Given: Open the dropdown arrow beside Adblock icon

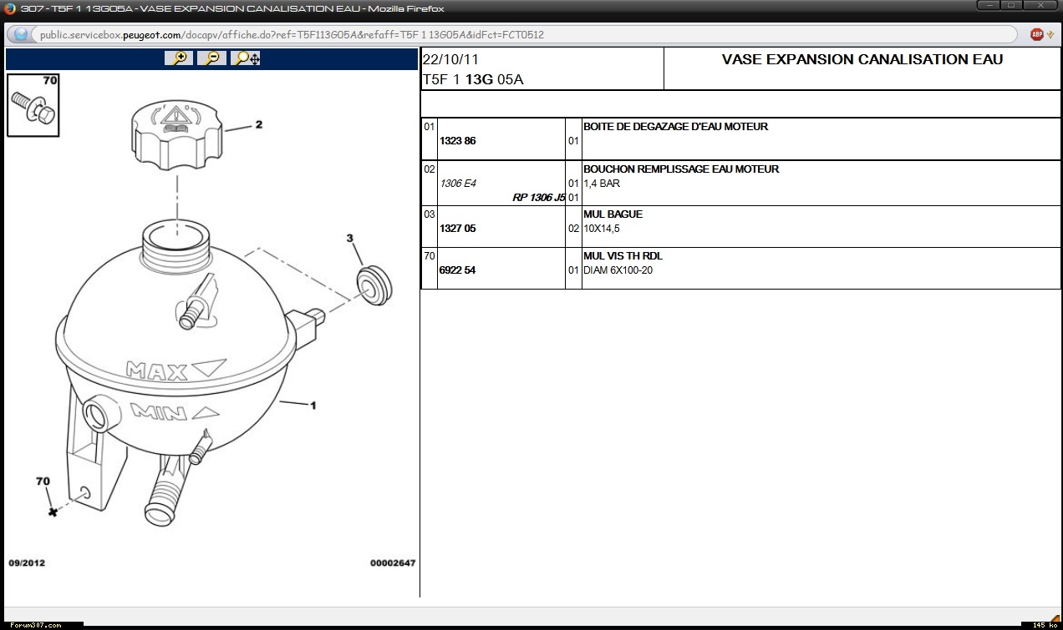Looking at the screenshot, I should pos(1050,34).
